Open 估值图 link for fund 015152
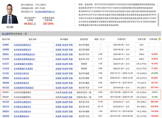The width and height of the screenshot is (162, 118). (x=59, y=59)
